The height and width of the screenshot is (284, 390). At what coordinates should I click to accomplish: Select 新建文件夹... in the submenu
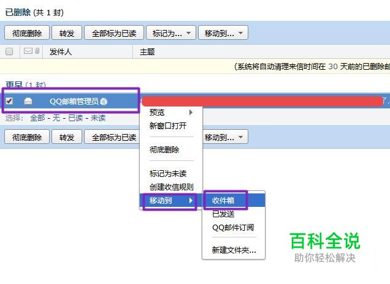[x=234, y=250]
